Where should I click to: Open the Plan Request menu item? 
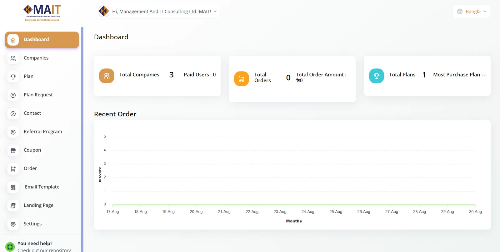click(38, 95)
